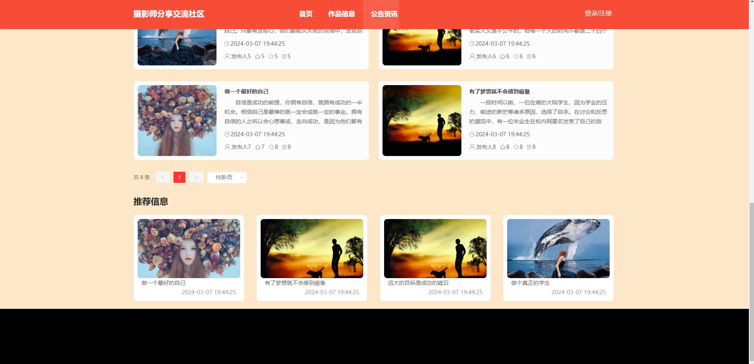Screen dimensions: 754x364
Task: Click the like icon for 发布人7
Action: point(258,147)
